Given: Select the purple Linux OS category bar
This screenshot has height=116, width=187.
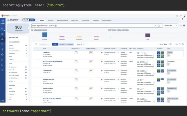Looking at the screenshot, I should coord(148,35).
